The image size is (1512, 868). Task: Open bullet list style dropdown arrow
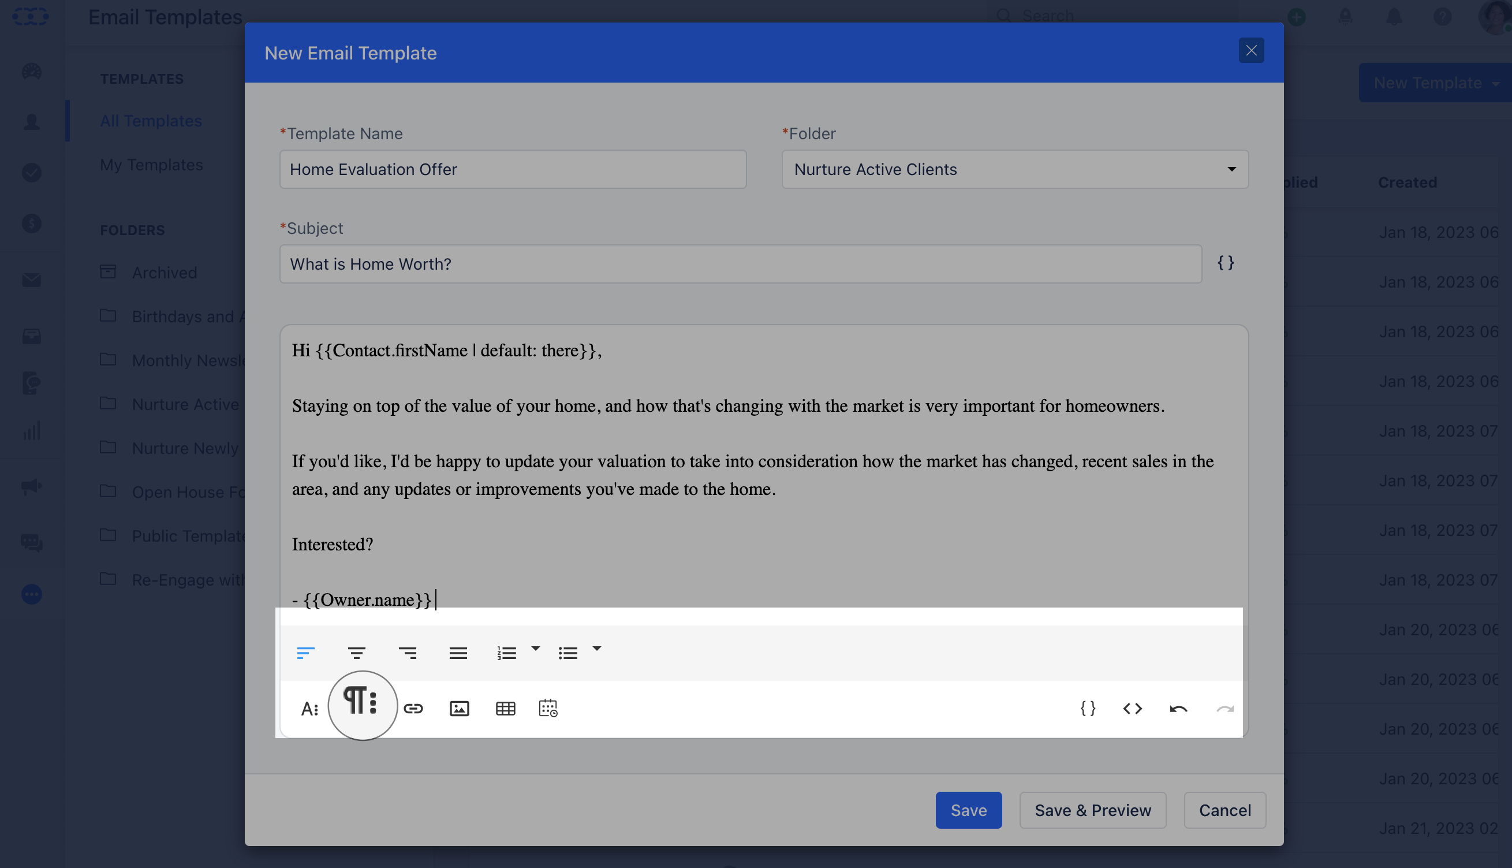[x=596, y=648]
